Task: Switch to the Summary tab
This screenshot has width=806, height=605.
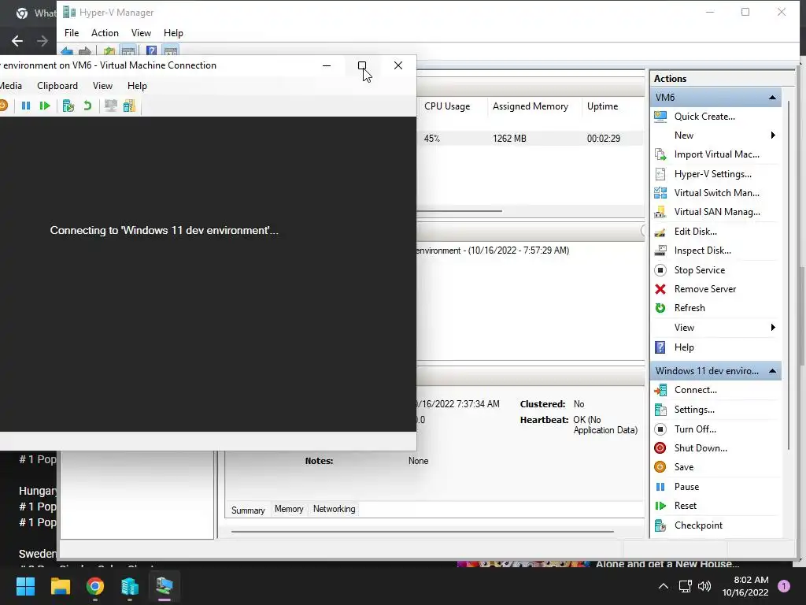Action: [248, 510]
